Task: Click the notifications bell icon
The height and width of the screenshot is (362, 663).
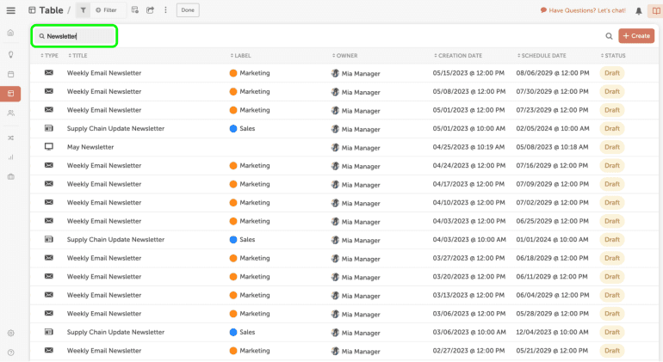Action: click(638, 10)
